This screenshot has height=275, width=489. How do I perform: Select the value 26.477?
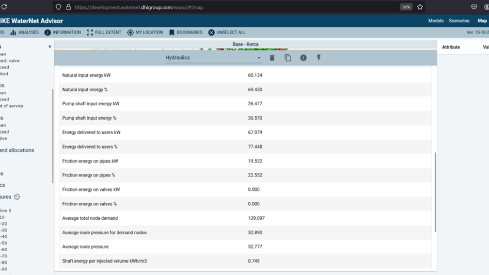click(255, 104)
